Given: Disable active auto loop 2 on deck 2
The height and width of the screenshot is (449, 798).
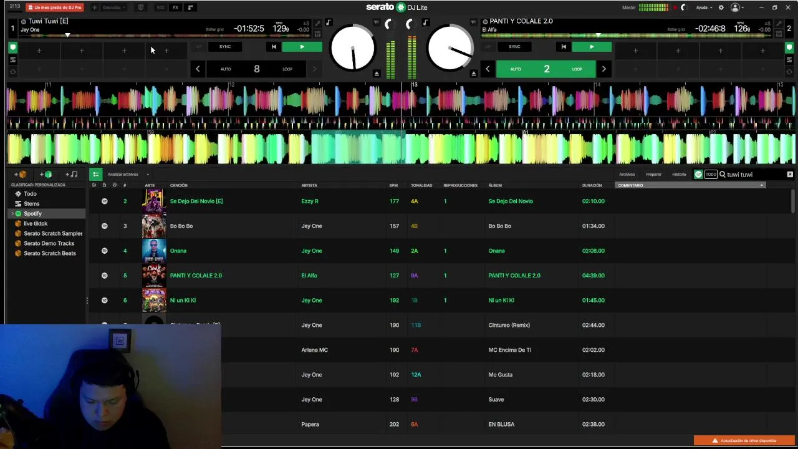Looking at the screenshot, I should [546, 69].
